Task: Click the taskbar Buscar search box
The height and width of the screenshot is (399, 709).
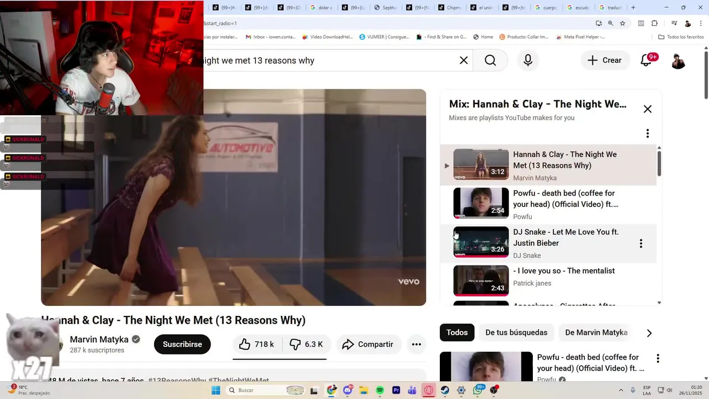Action: 265,390
